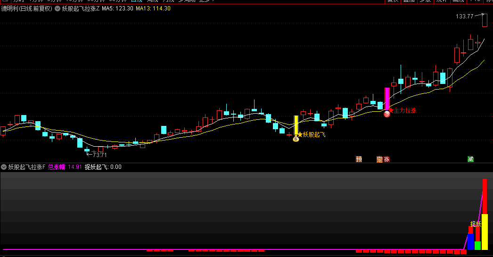Select the green 减 event marker icon
This screenshot has width=493, height=257.
pos(470,159)
